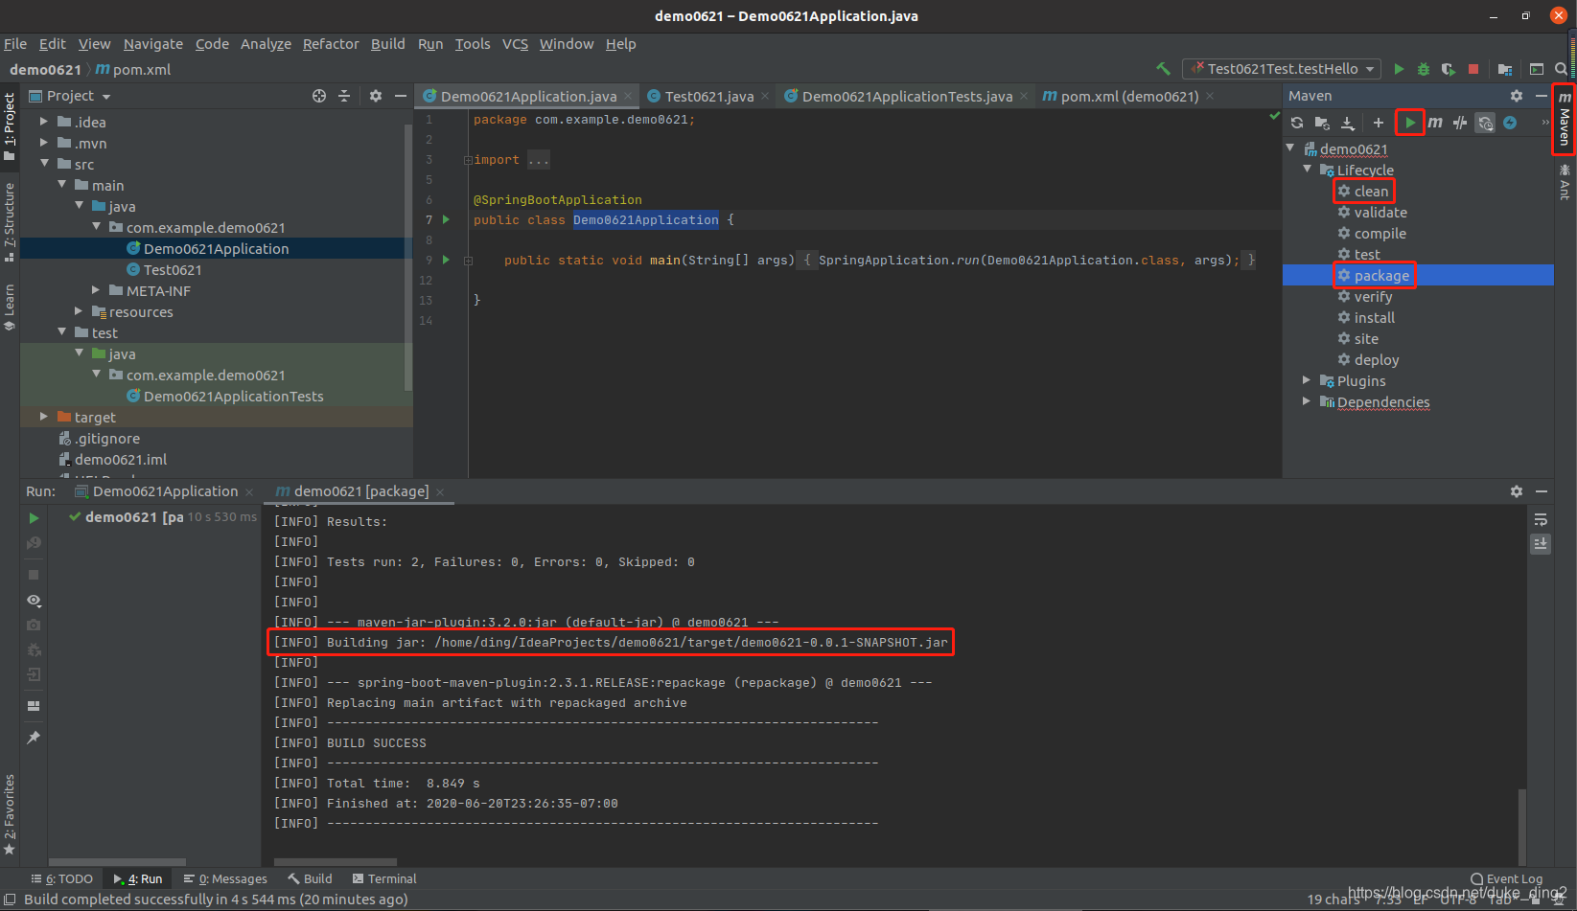Click the Maven side tab on right edge
Viewport: 1577px width, 911px height.
(x=1565, y=120)
